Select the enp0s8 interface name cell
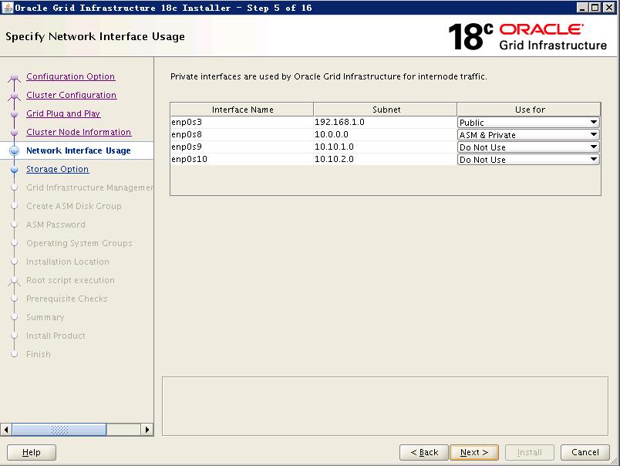 tap(241, 135)
